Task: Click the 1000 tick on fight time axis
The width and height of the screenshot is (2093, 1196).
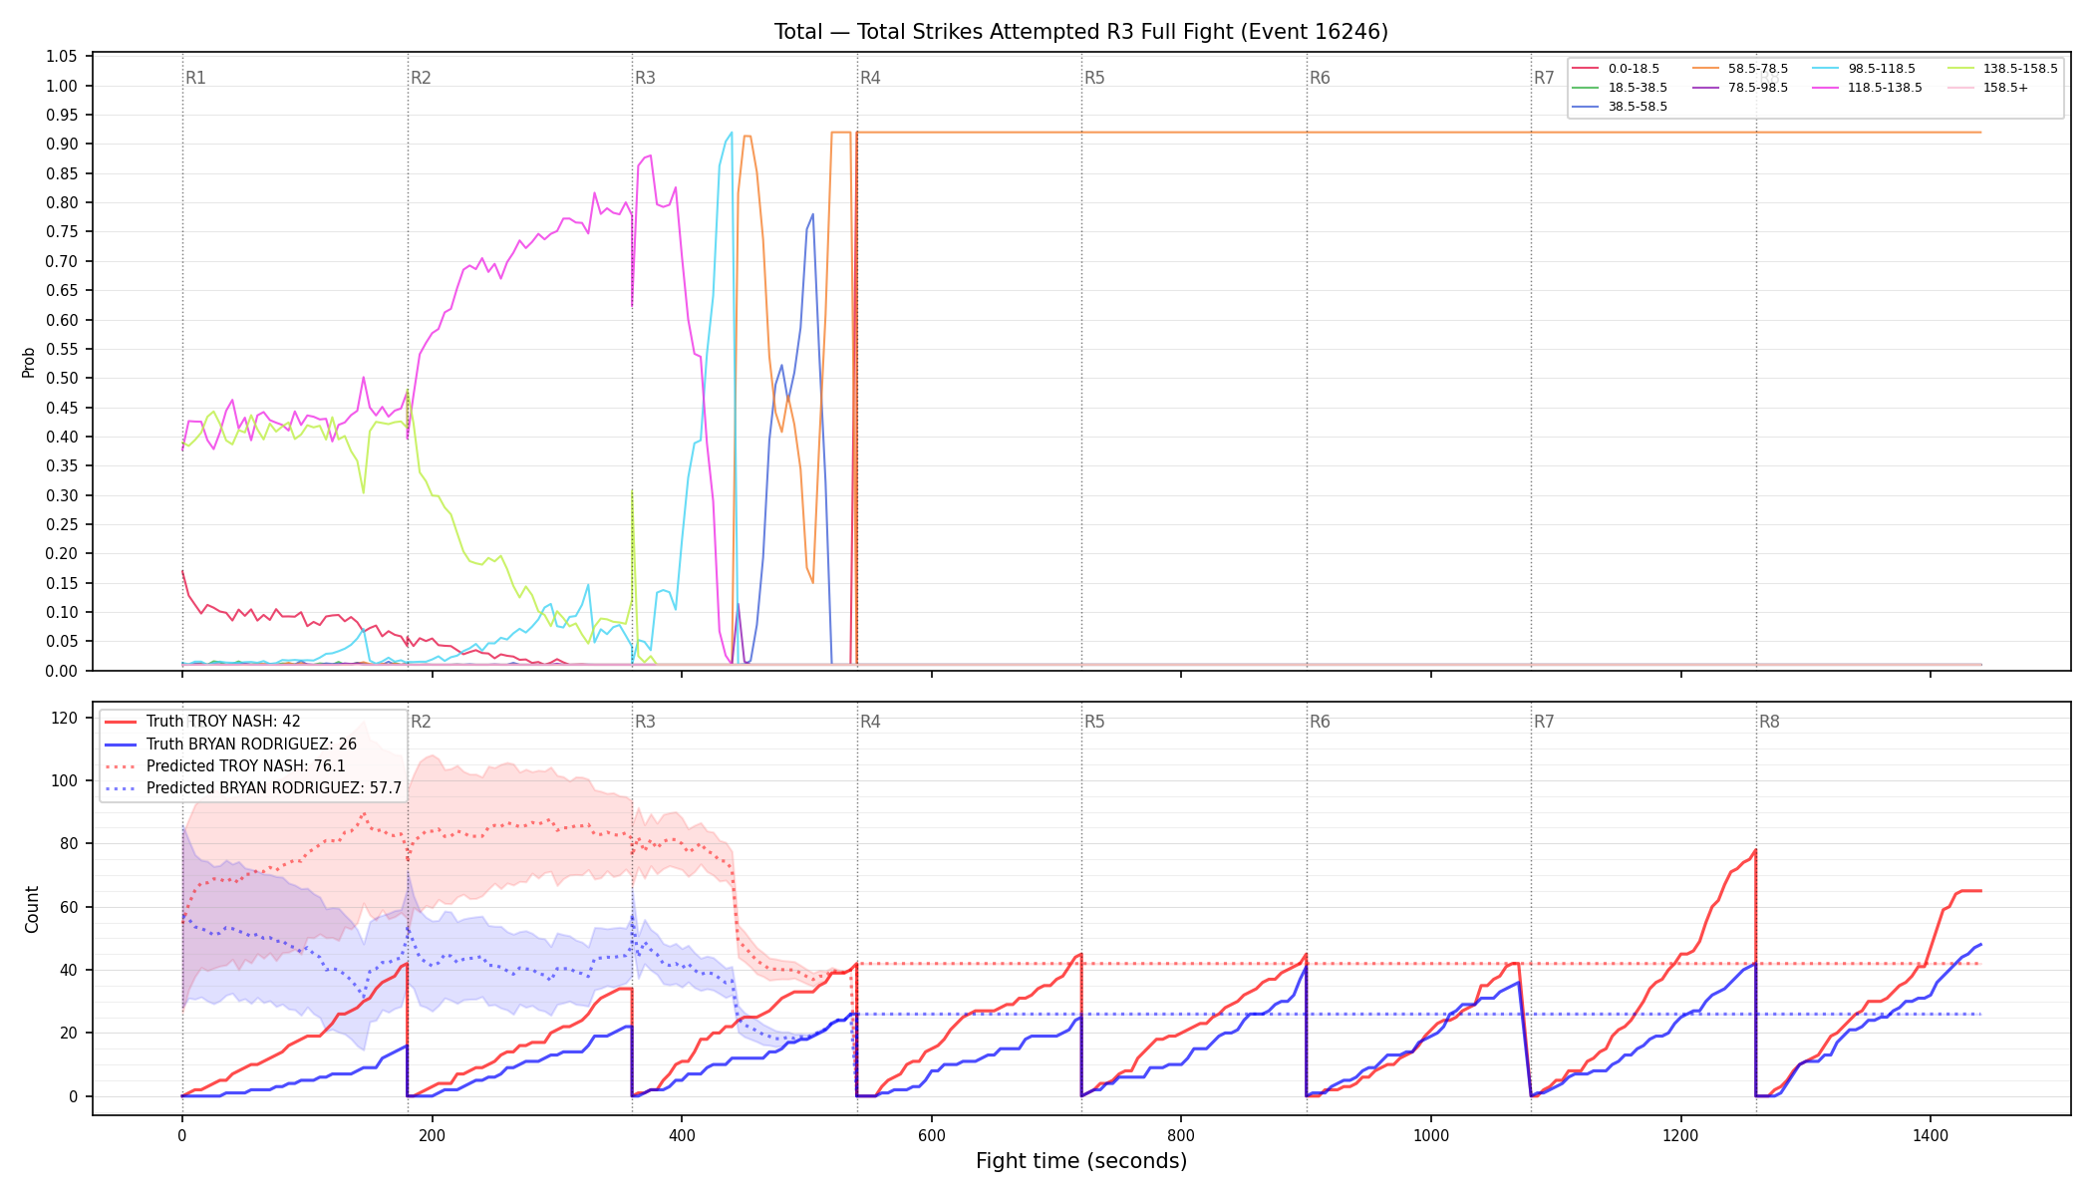Action: [1431, 1135]
